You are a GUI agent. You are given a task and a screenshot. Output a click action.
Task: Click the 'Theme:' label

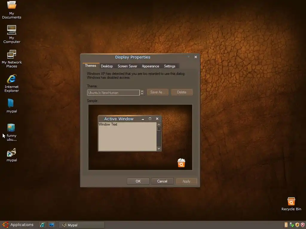tap(92, 86)
